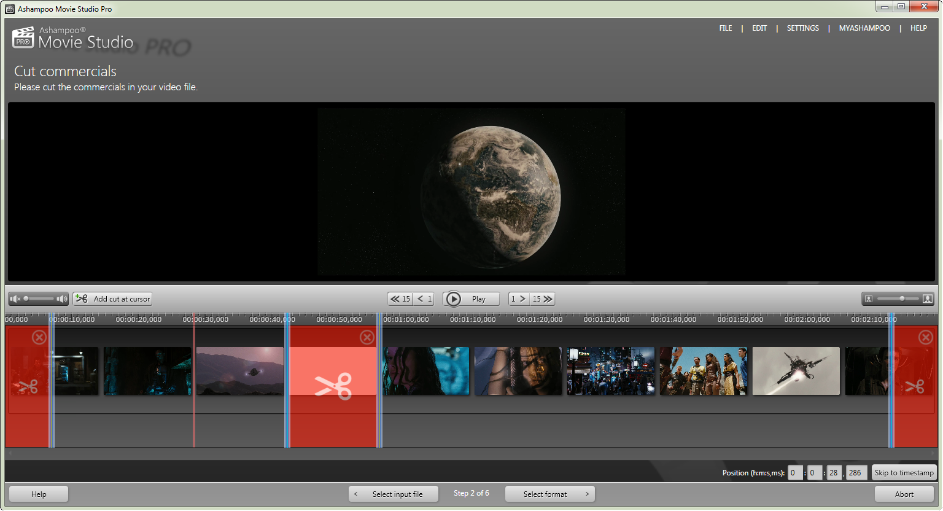The image size is (943, 511).
Task: Open the FILE menu
Action: tap(726, 28)
